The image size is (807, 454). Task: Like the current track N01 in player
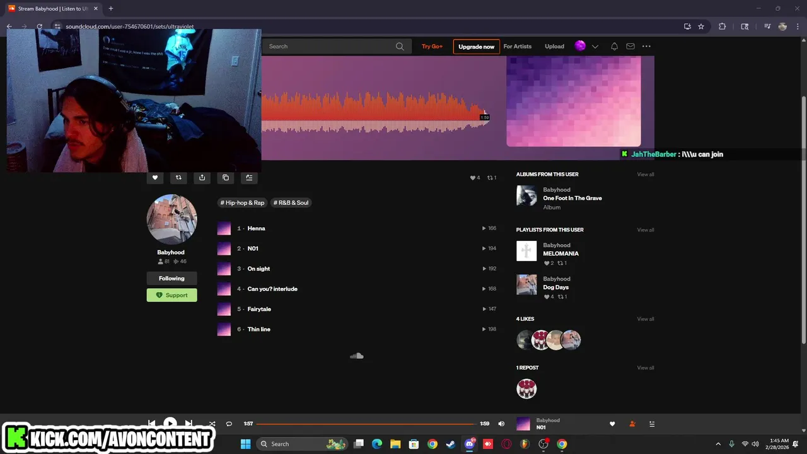[x=612, y=424]
